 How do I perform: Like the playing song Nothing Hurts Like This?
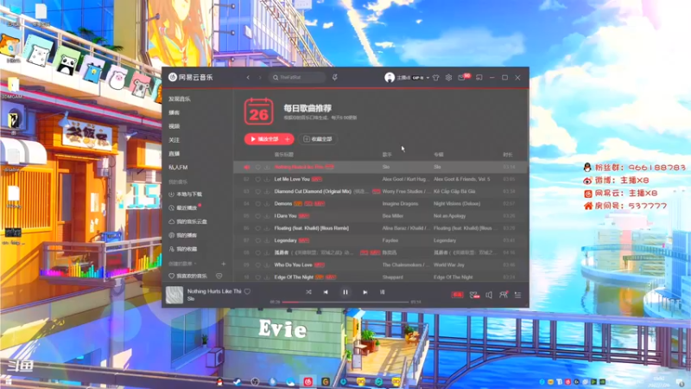(247, 291)
